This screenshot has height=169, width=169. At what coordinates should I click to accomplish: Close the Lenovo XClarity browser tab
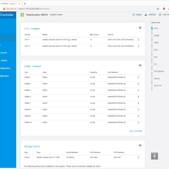tap(19, 4)
